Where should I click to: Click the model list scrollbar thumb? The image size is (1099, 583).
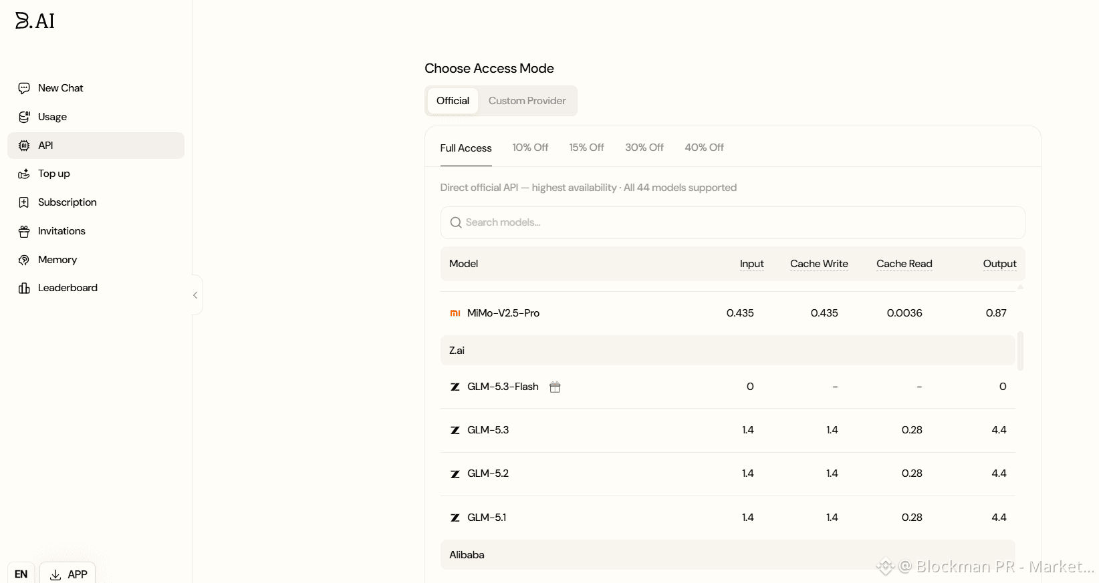[1020, 351]
